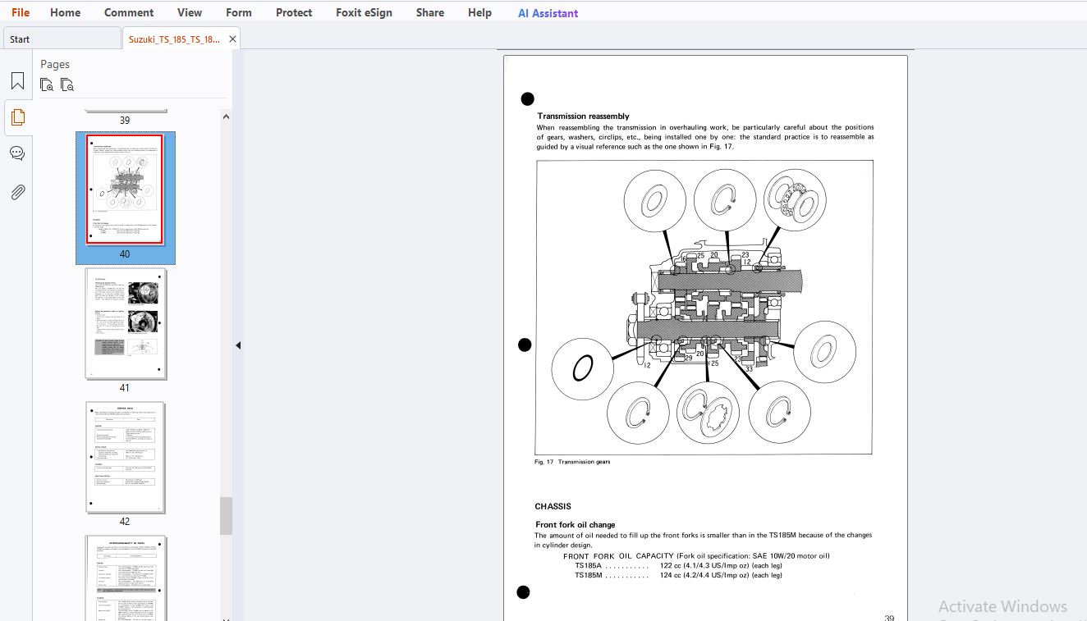The width and height of the screenshot is (1087, 621).
Task: Click the FRONT FORK OIL CAPACITY line
Action: (x=696, y=556)
